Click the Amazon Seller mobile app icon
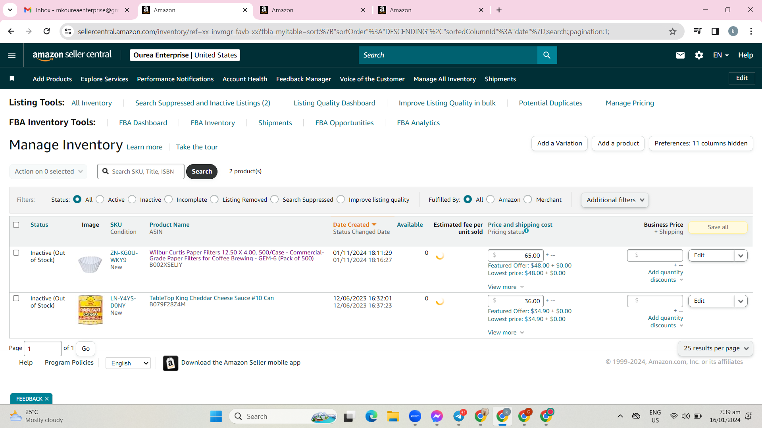 pyautogui.click(x=170, y=363)
